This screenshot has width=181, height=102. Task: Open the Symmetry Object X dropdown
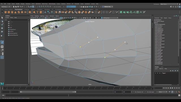pos(71,7)
